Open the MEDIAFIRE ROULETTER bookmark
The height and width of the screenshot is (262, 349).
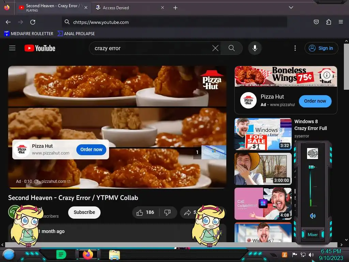(x=29, y=34)
